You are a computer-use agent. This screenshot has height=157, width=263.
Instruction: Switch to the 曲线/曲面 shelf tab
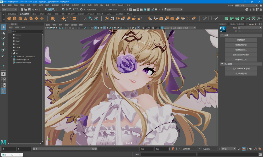12,14
